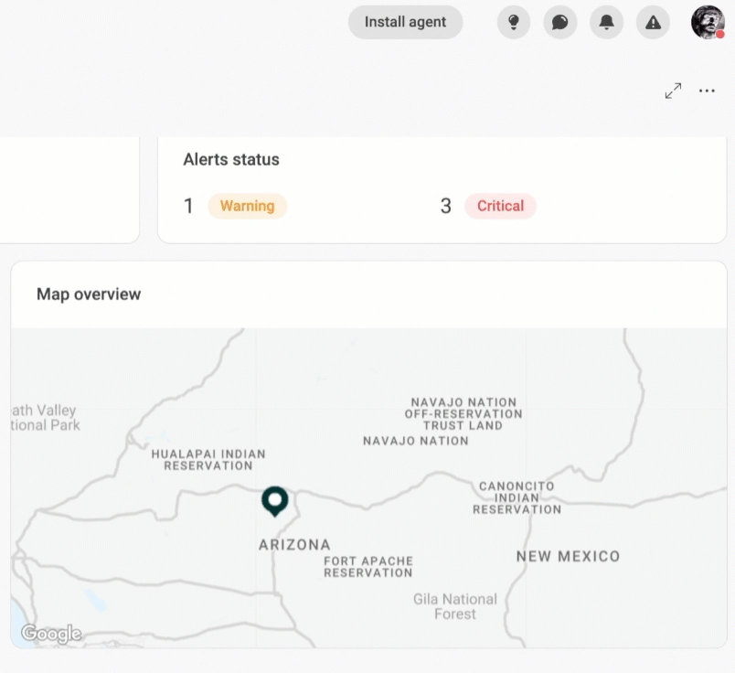Image resolution: width=735 pixels, height=673 pixels.
Task: Select the Warning alerts badge
Action: tap(247, 206)
